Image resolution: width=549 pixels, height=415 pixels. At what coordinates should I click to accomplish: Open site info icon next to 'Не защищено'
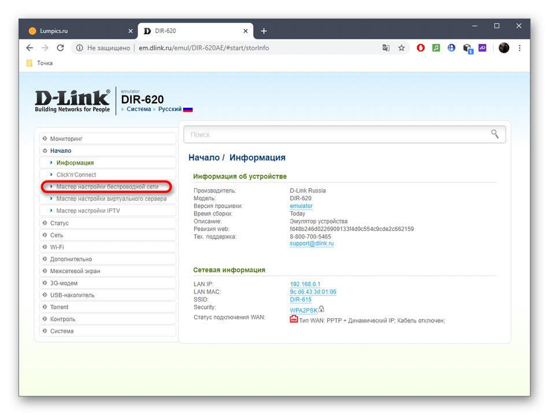click(80, 48)
